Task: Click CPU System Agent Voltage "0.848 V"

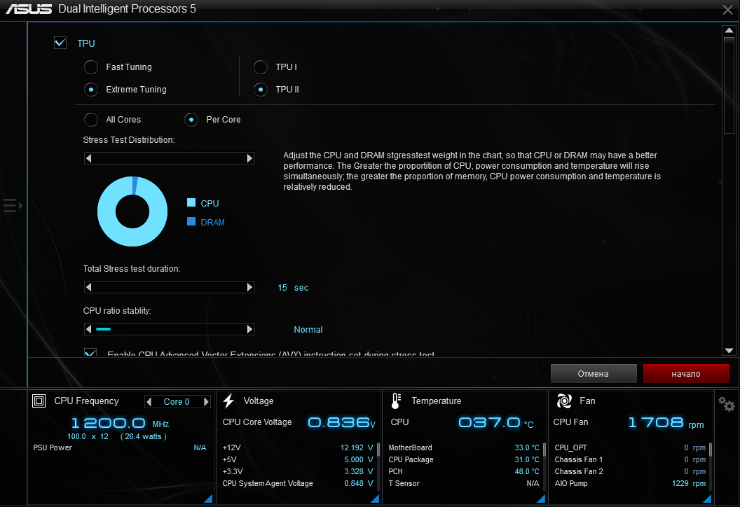Action: [359, 483]
